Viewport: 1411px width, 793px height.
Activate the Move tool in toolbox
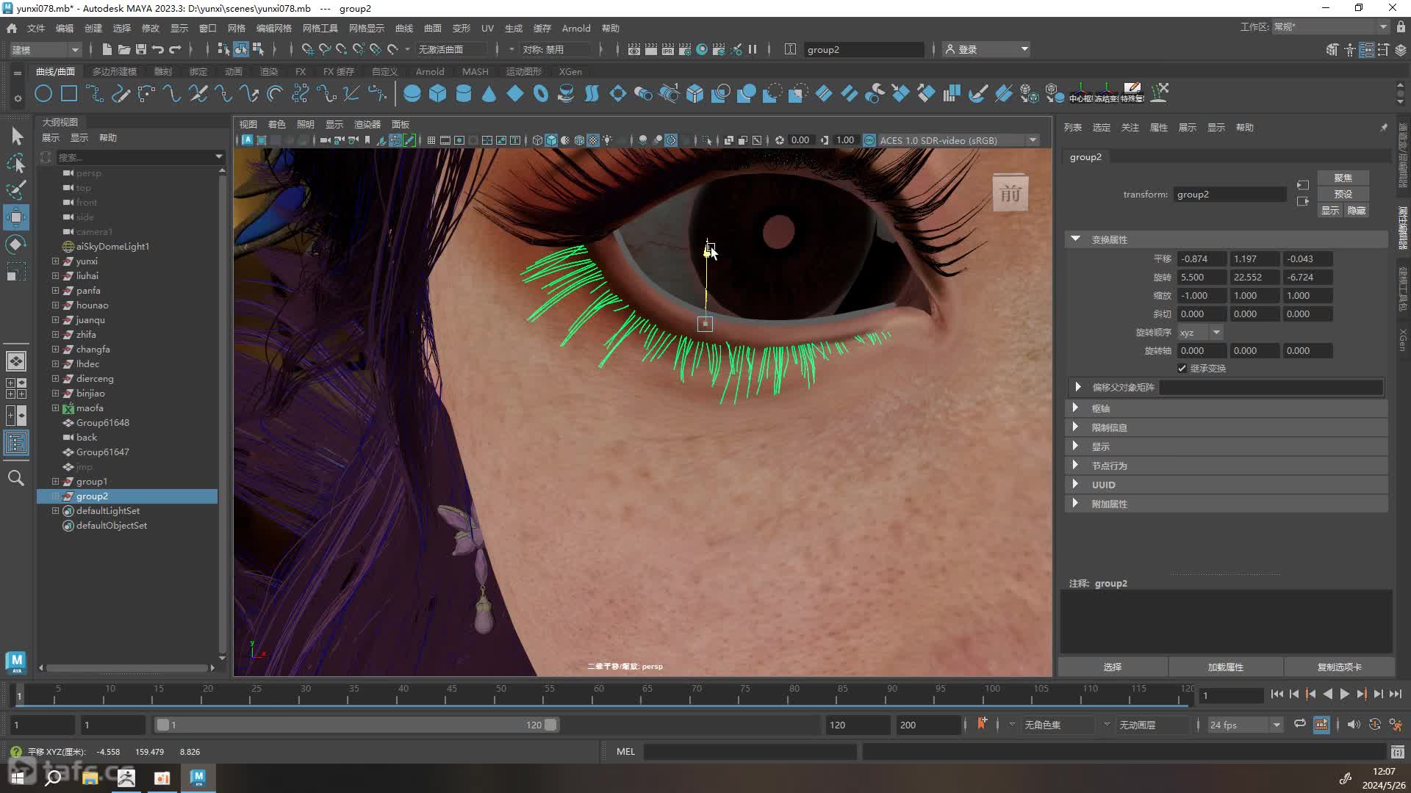point(16,217)
